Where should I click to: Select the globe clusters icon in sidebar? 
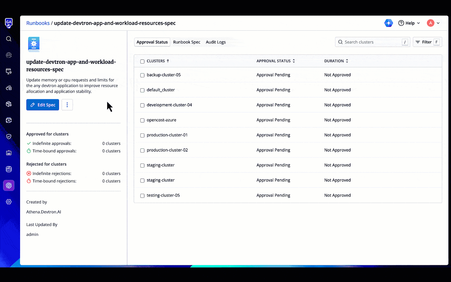(9, 55)
